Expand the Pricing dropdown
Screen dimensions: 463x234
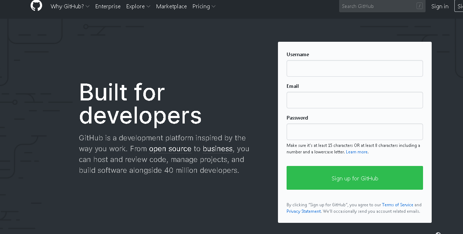click(x=204, y=6)
